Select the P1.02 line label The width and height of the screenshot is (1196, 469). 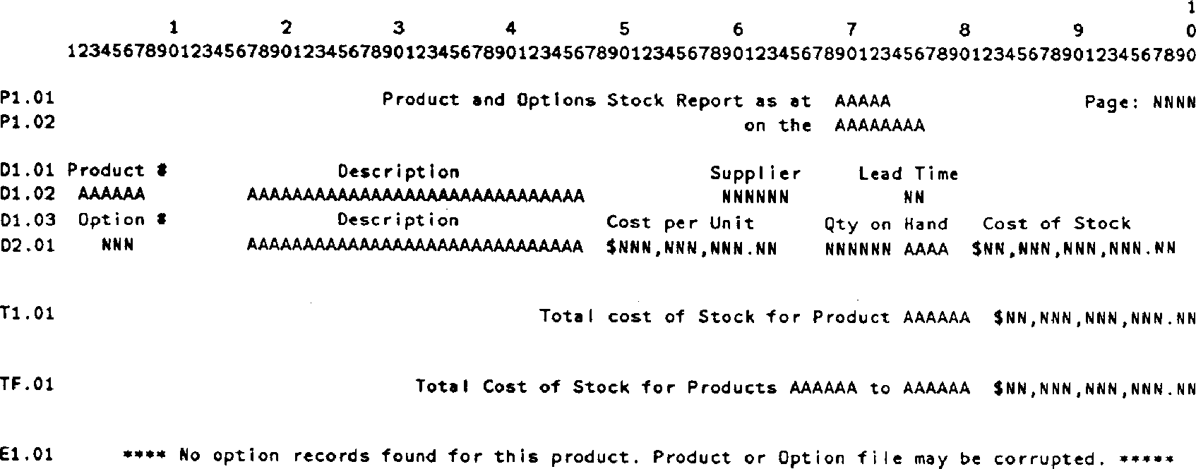(x=28, y=122)
